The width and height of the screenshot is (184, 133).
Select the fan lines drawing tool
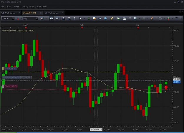pyautogui.click(x=143, y=18)
